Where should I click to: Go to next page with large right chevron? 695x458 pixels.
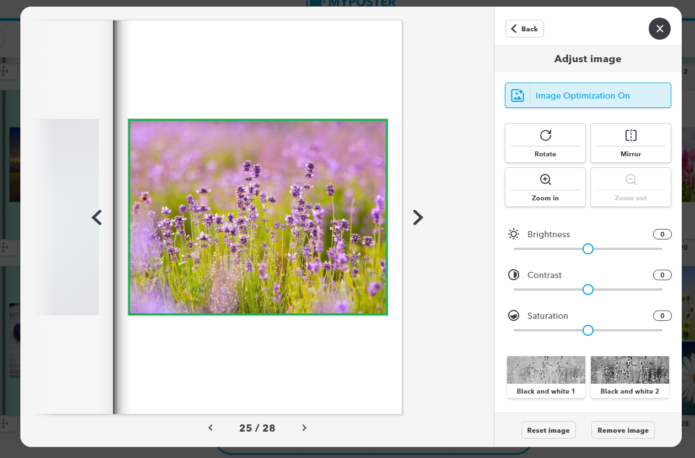click(x=418, y=217)
